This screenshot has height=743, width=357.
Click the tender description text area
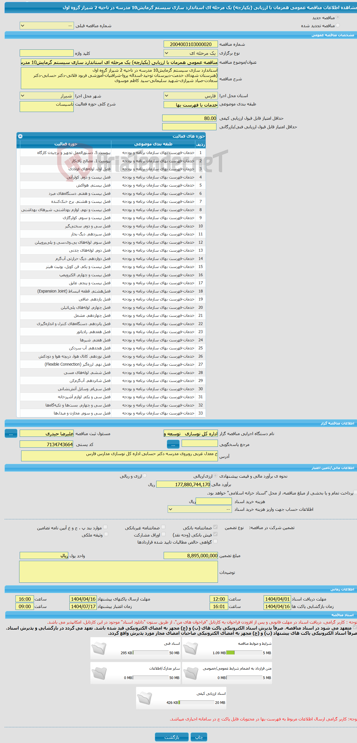119,78
